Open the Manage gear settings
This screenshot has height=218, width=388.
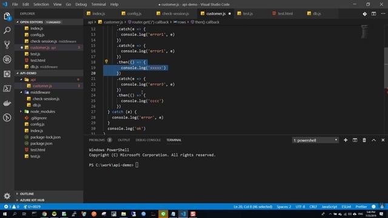[7, 196]
